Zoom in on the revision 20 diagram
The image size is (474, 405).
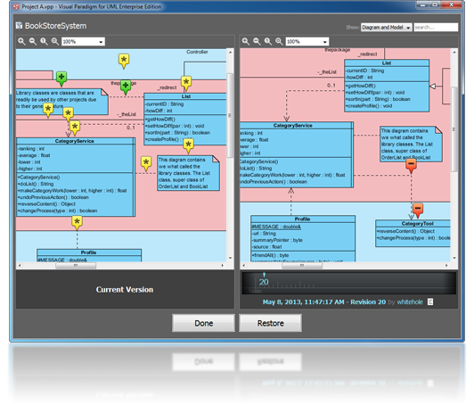[x=246, y=41]
